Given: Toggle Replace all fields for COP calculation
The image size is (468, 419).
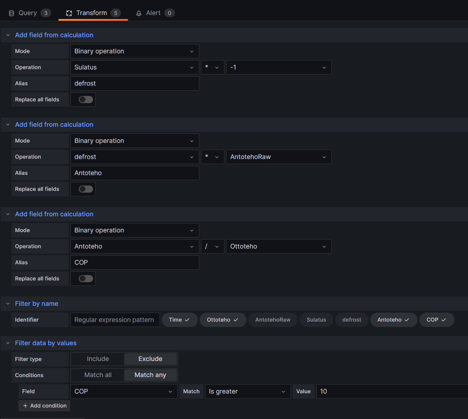Looking at the screenshot, I should pos(86,279).
